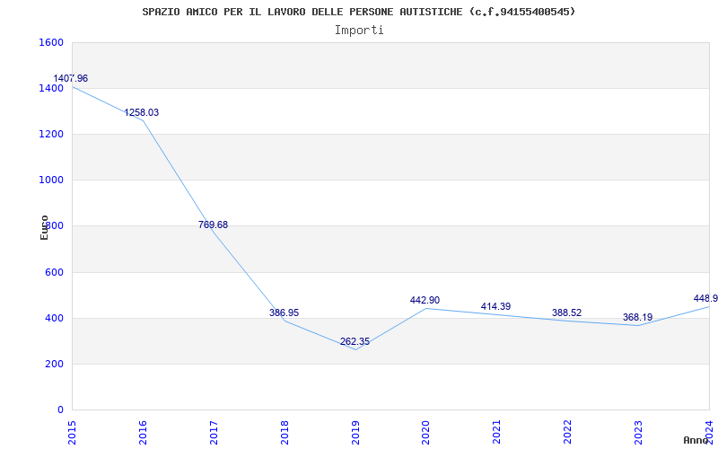This screenshot has height=449, width=718.
Task: Click the 1200 y-axis tick label
Action: pos(51,134)
